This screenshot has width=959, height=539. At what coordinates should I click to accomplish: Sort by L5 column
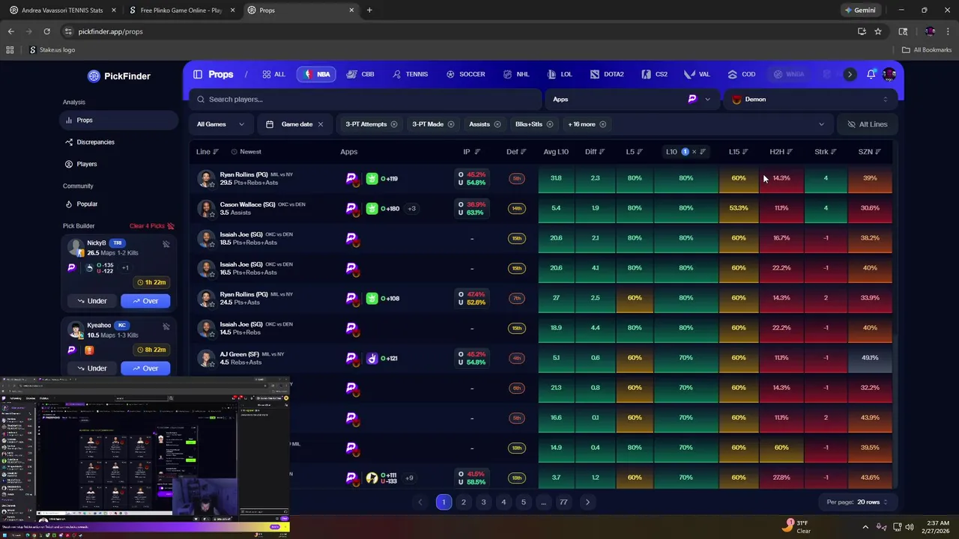635,152
